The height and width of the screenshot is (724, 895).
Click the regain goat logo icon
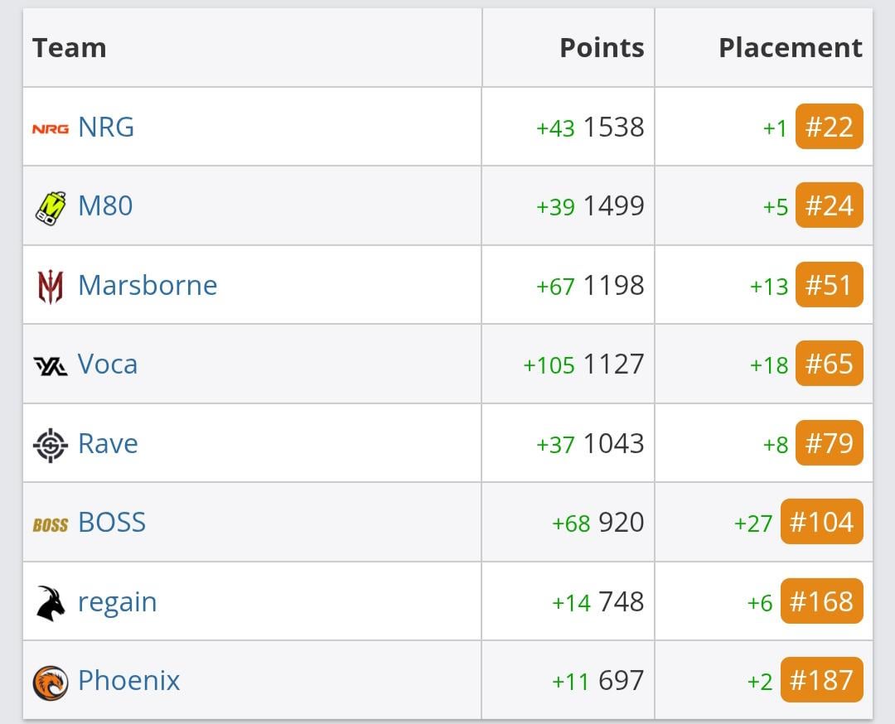tap(50, 603)
